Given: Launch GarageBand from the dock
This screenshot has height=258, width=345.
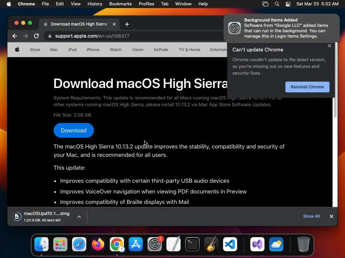Looking at the screenshot, I should coord(211,244).
